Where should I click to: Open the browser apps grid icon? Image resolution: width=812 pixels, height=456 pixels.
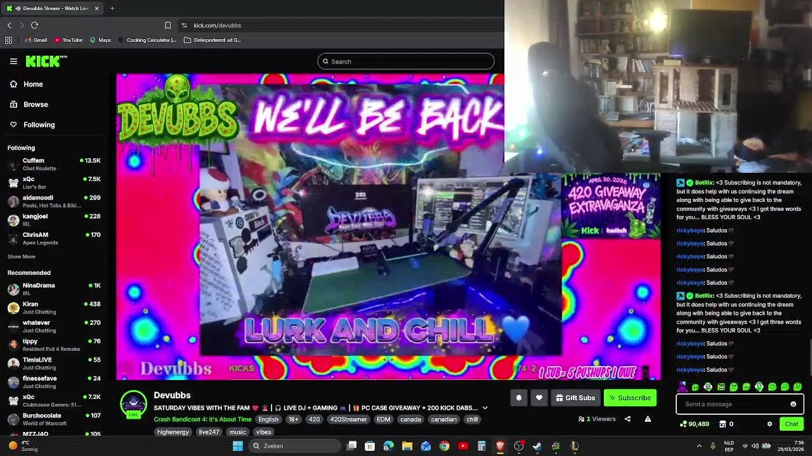click(x=8, y=40)
